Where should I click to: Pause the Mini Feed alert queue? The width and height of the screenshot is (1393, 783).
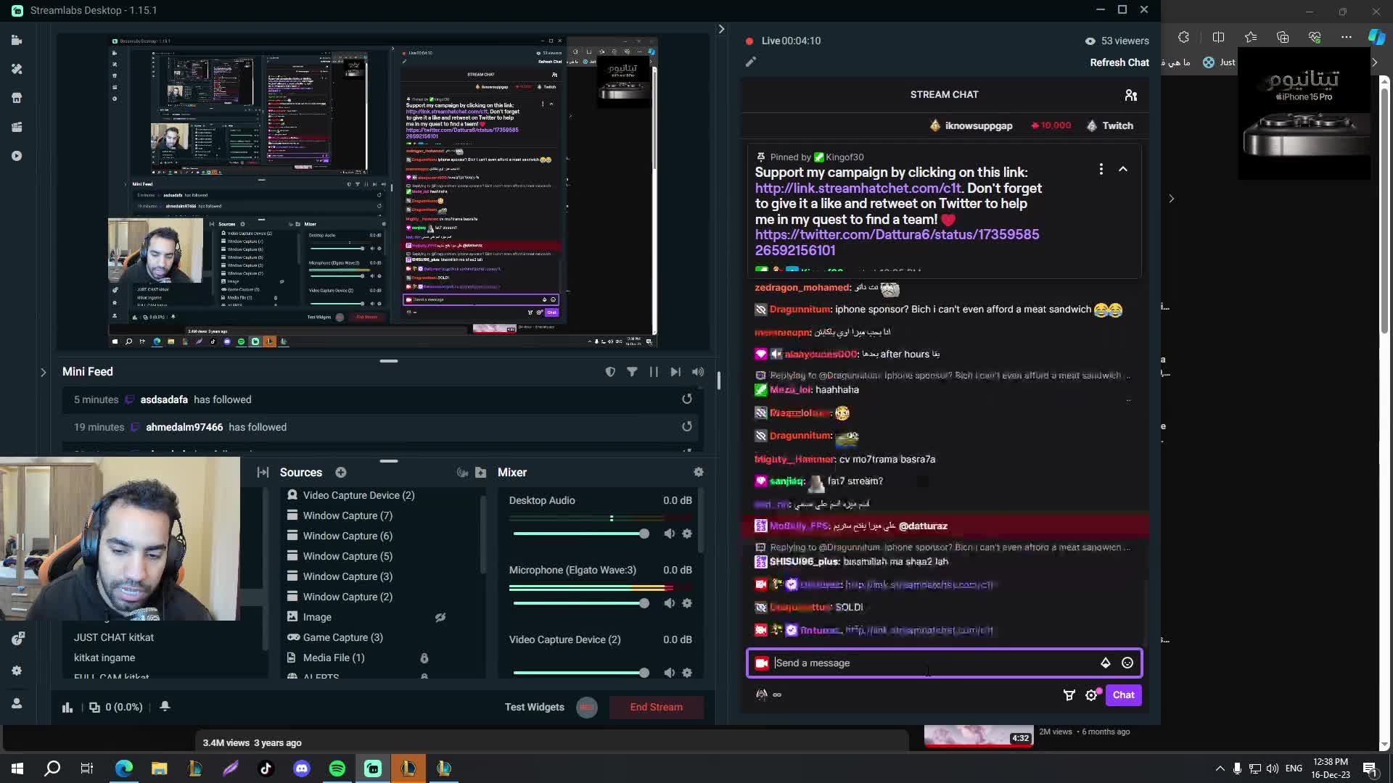click(654, 372)
